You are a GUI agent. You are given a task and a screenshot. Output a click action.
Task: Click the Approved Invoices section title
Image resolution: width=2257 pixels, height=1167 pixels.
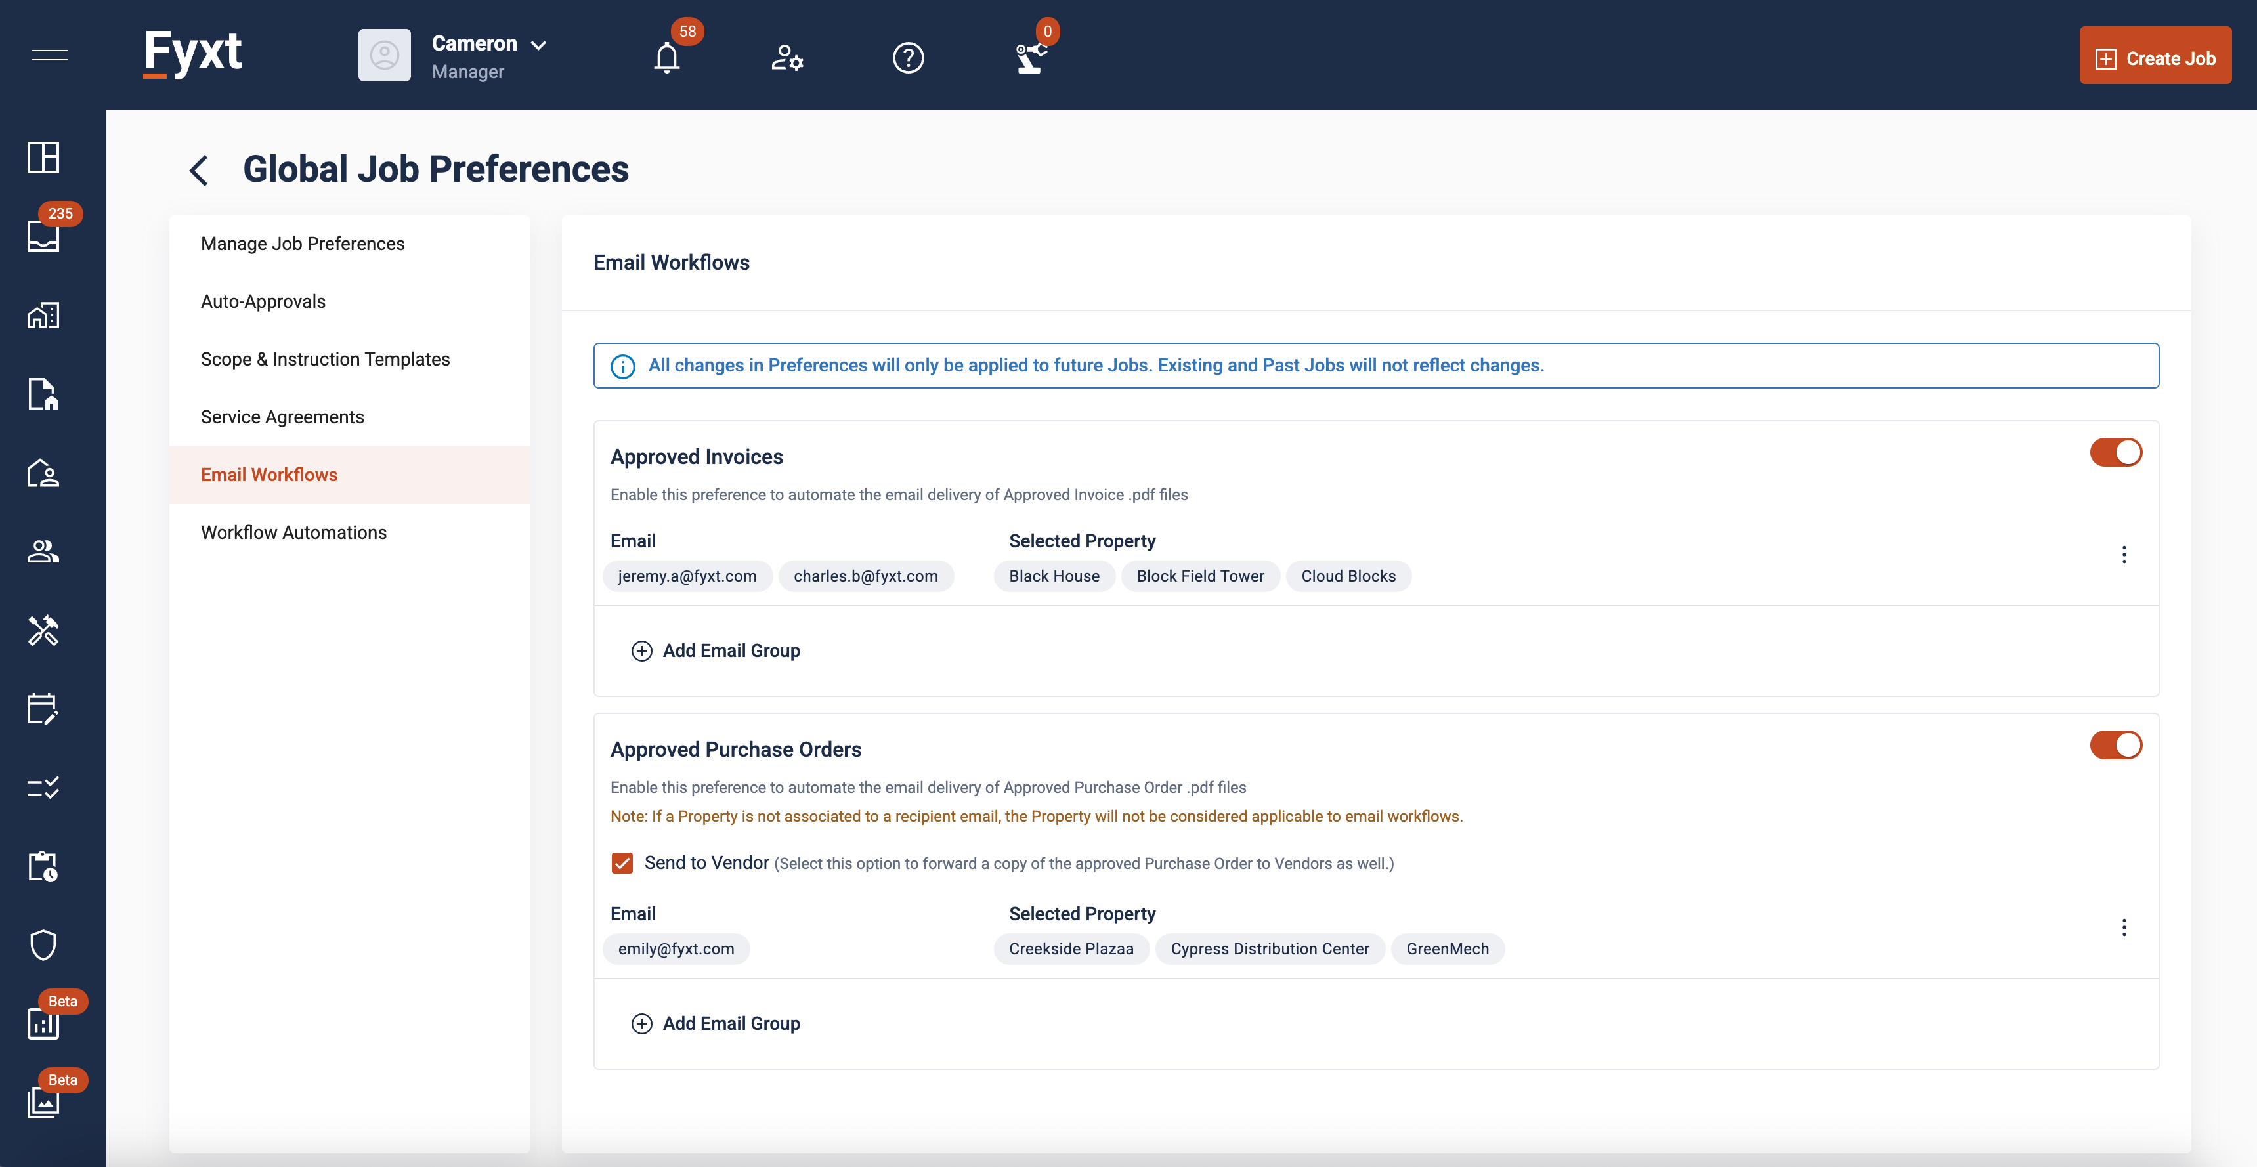pos(697,456)
